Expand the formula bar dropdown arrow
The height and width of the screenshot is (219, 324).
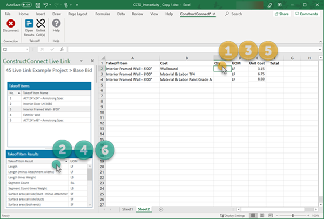pyautogui.click(x=320, y=49)
